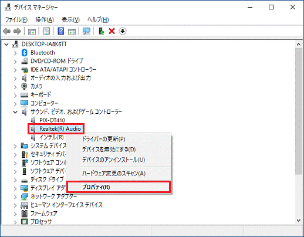Click the ネットワーク アダプター icon

(x=25, y=197)
